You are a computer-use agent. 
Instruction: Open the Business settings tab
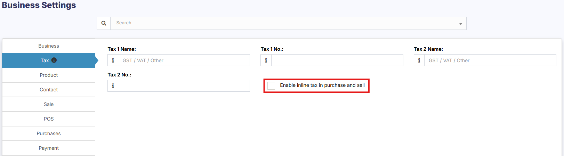pyautogui.click(x=49, y=46)
